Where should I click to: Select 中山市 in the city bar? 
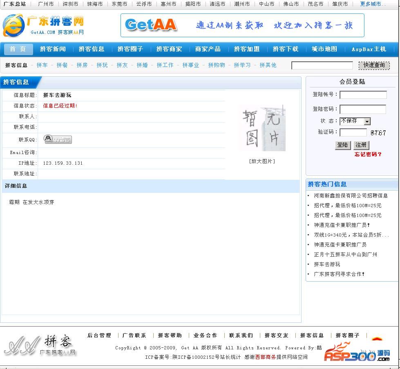click(266, 4)
